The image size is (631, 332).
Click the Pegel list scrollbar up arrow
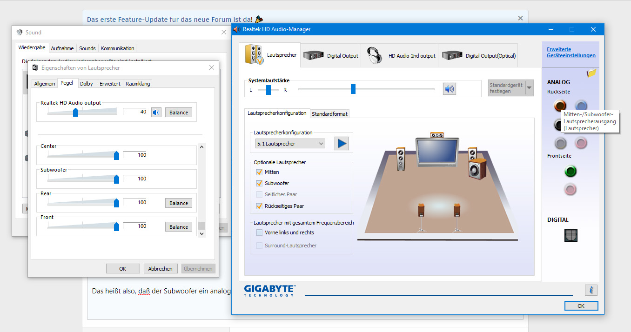(202, 147)
